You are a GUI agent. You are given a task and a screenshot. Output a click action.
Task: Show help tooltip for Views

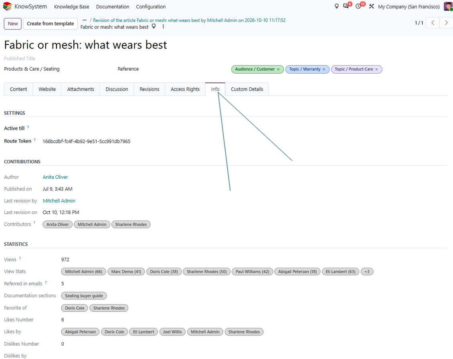20,259
